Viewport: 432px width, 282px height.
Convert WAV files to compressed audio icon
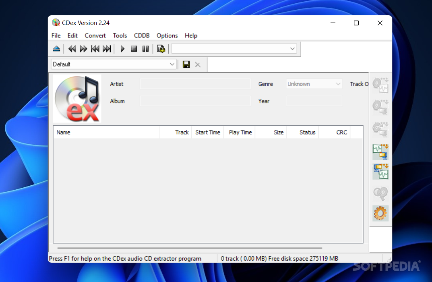380,151
